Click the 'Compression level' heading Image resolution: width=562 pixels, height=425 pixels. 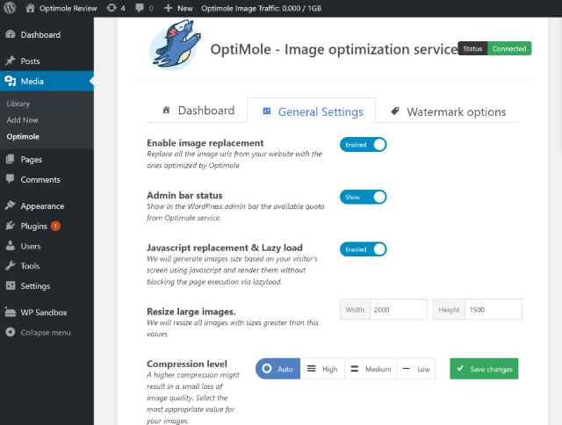187,364
